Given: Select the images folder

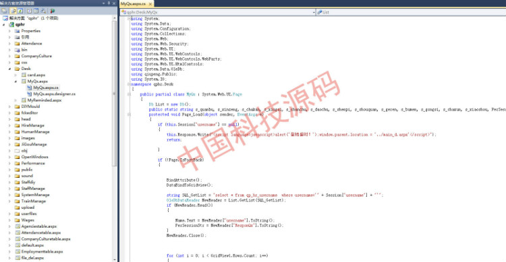Looking at the screenshot, I should (x=28, y=138).
